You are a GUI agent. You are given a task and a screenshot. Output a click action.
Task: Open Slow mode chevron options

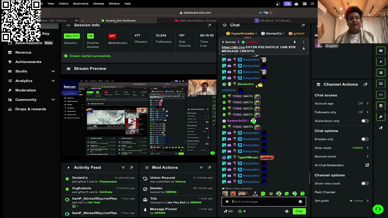(x=367, y=148)
